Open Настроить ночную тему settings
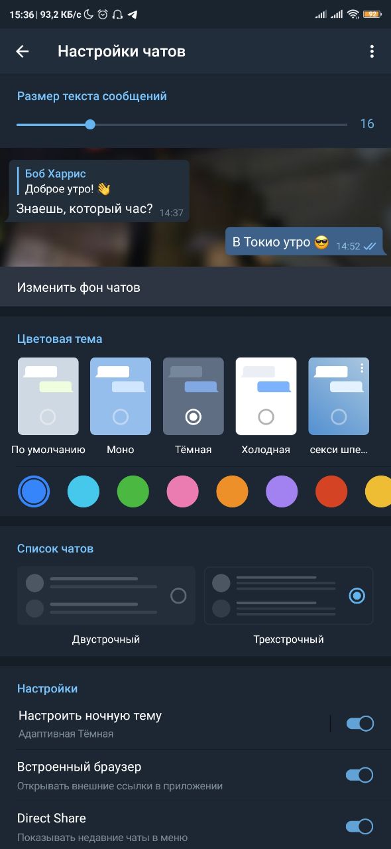Viewport: 391px width, 849px height. [x=166, y=724]
